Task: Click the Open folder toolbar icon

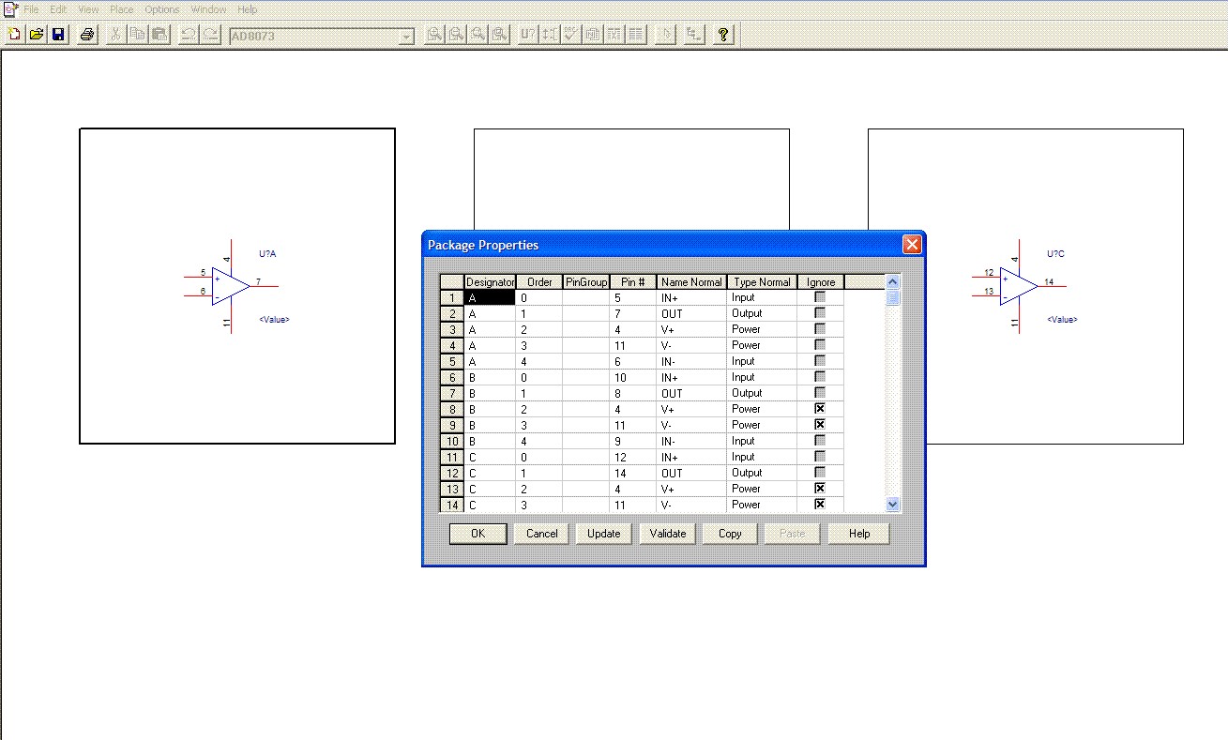Action: point(37,35)
